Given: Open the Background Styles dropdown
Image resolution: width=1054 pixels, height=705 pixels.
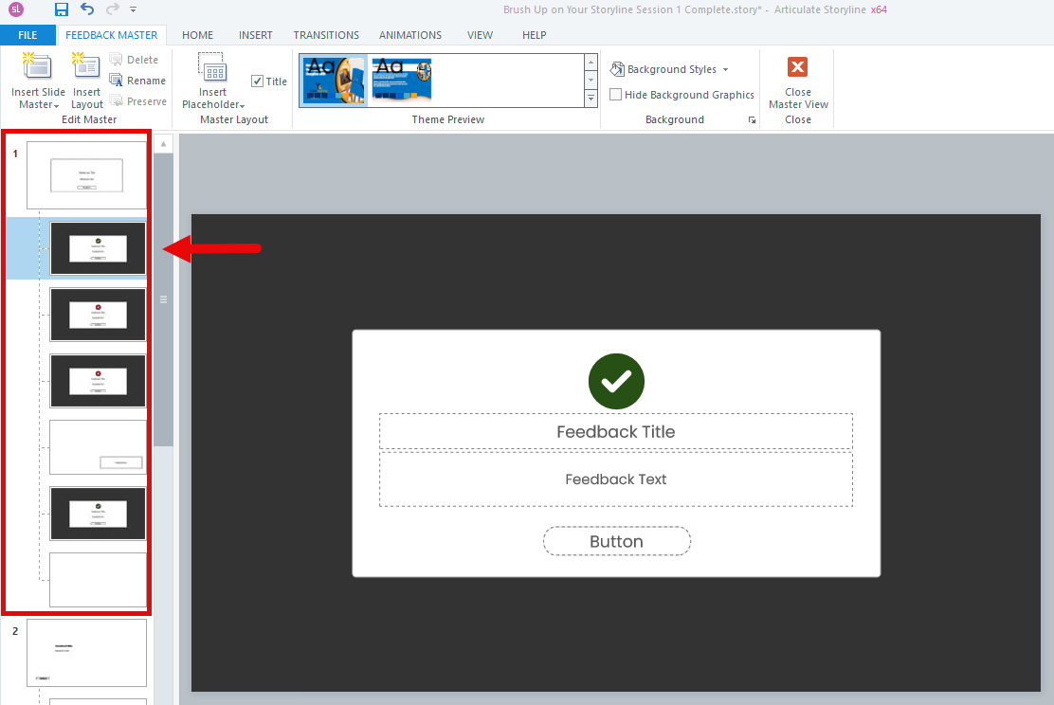Looking at the screenshot, I should (x=669, y=69).
